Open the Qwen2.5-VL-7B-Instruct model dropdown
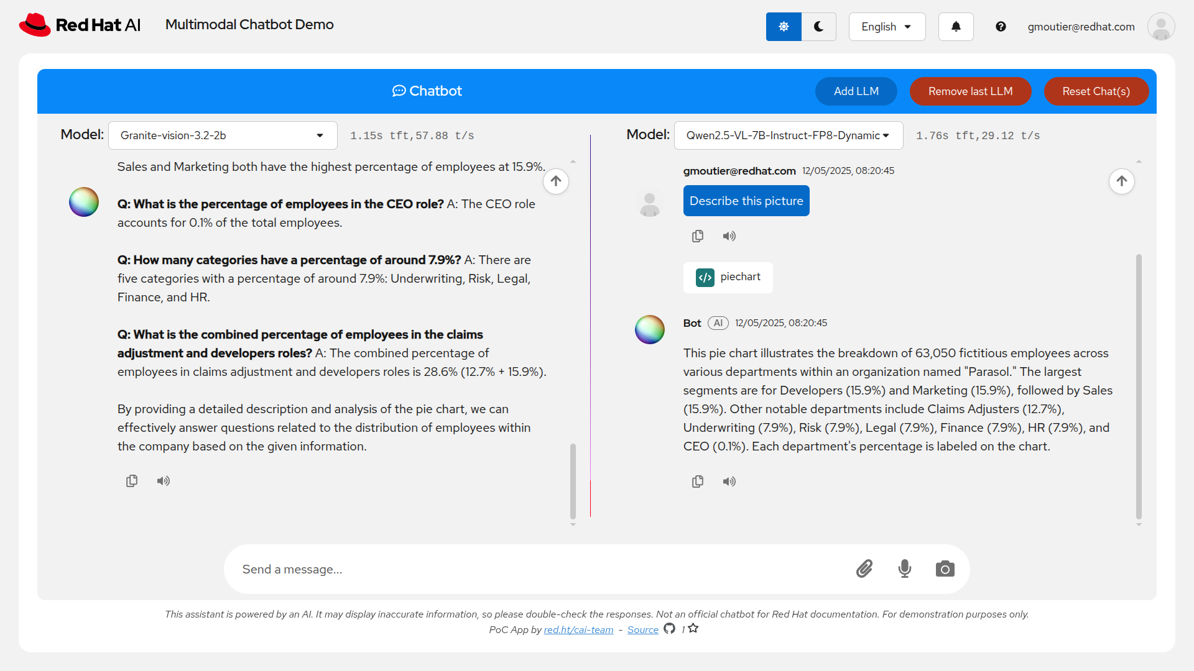 coord(788,135)
